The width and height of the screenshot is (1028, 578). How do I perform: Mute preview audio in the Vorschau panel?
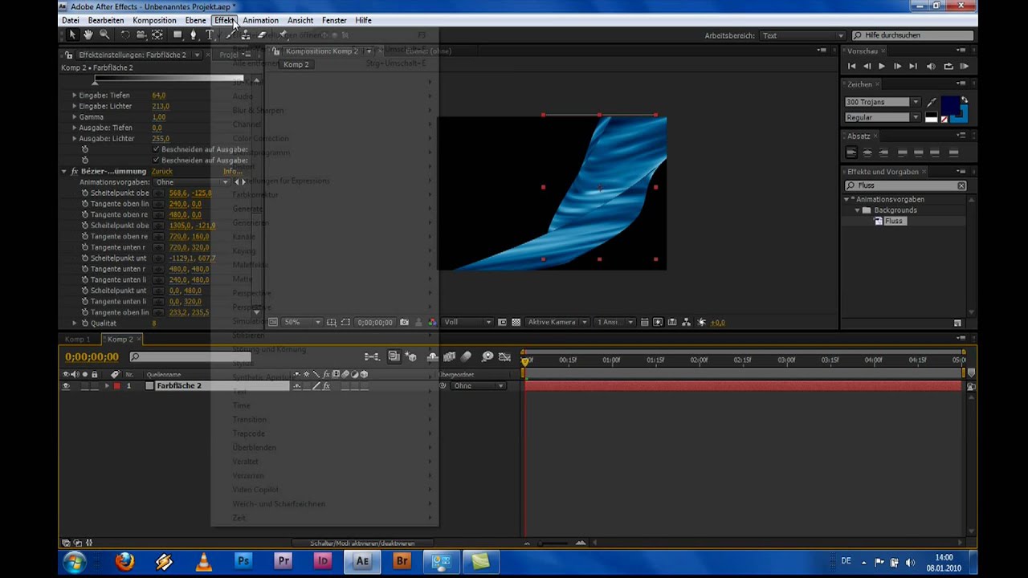click(x=931, y=67)
